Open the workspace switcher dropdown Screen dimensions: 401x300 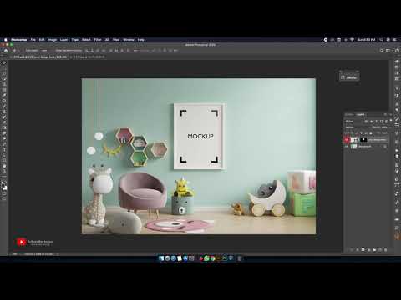point(389,51)
